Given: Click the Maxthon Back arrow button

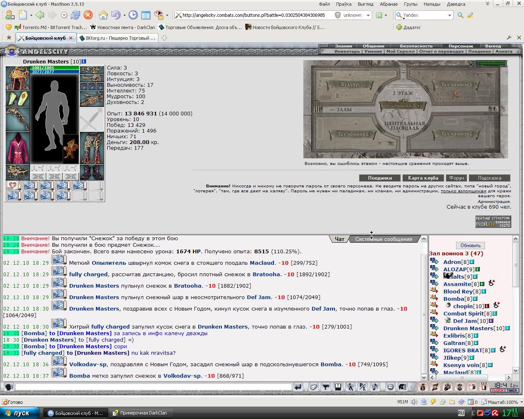Looking at the screenshot, I should pos(40,15).
